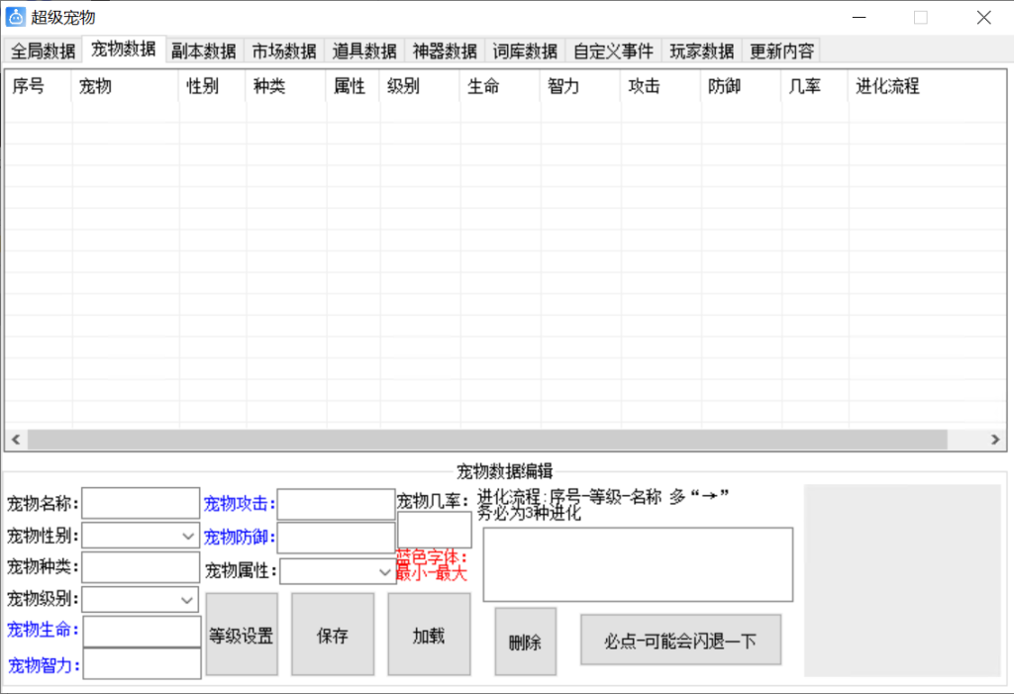Click the 必点-可能会闪退一下 button

680,641
